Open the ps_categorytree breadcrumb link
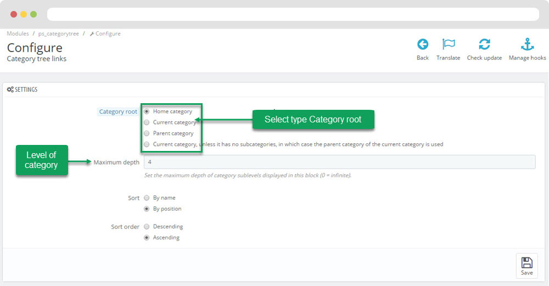Screen dimensions: 549x286 (59, 33)
